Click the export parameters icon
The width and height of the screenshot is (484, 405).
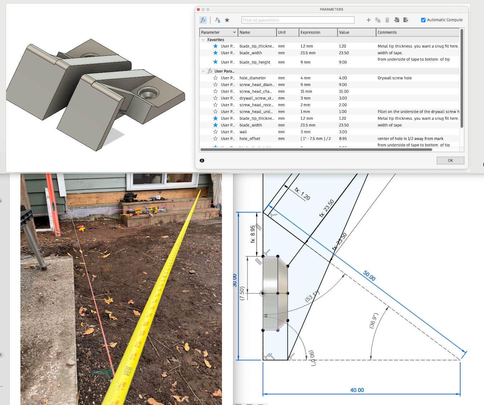pyautogui.click(x=406, y=20)
